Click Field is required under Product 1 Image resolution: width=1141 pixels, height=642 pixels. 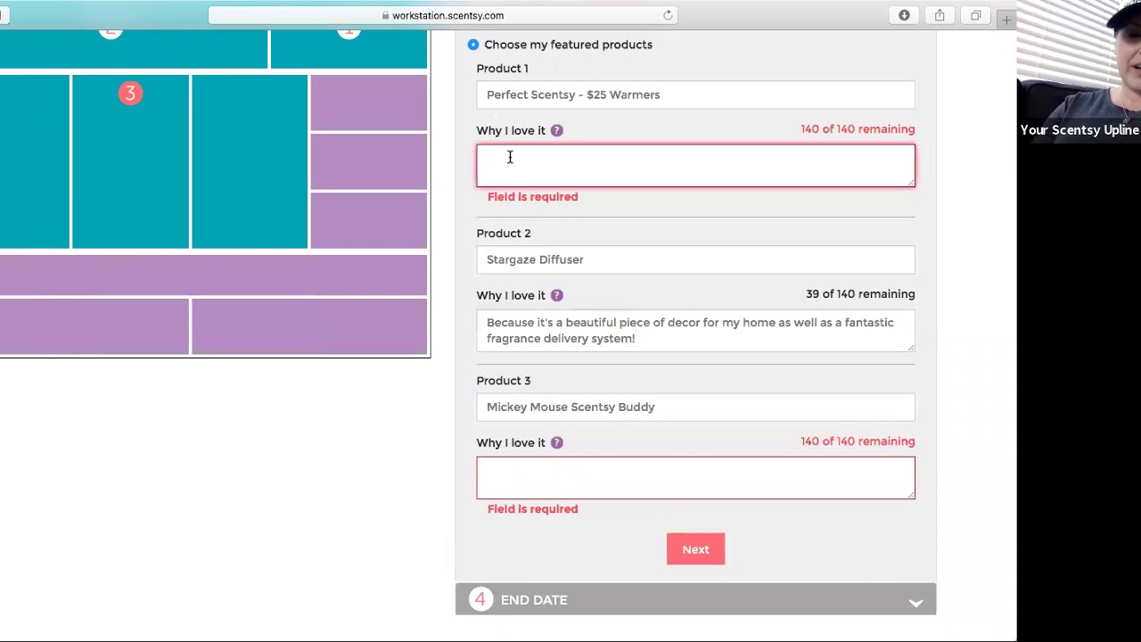532,197
